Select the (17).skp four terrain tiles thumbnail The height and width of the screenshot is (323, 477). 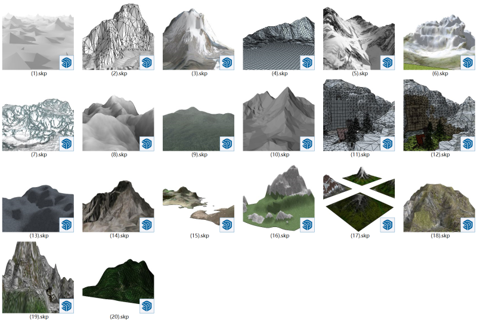pyautogui.click(x=359, y=198)
